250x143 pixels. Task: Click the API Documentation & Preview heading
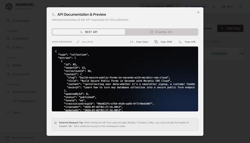(x=81, y=14)
